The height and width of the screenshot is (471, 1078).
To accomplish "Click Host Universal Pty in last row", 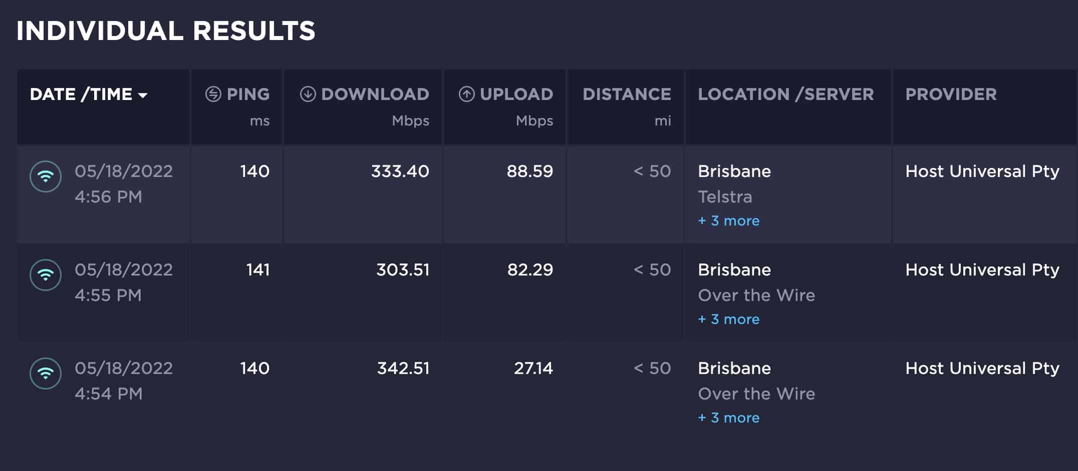I will pos(982,368).
